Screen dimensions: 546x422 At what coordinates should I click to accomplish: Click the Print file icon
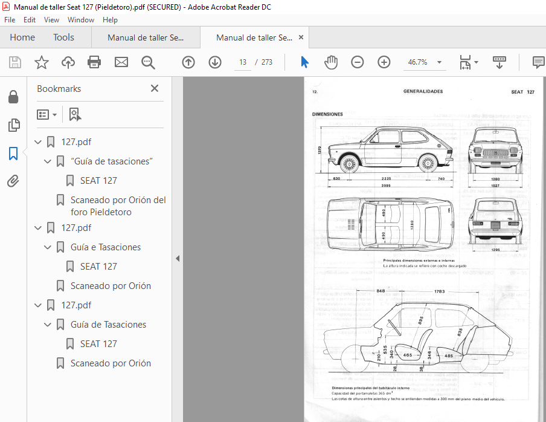[x=94, y=62]
